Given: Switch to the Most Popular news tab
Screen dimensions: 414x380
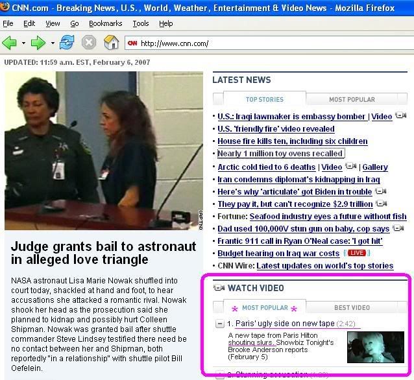Looking at the screenshot, I should pos(352,99).
